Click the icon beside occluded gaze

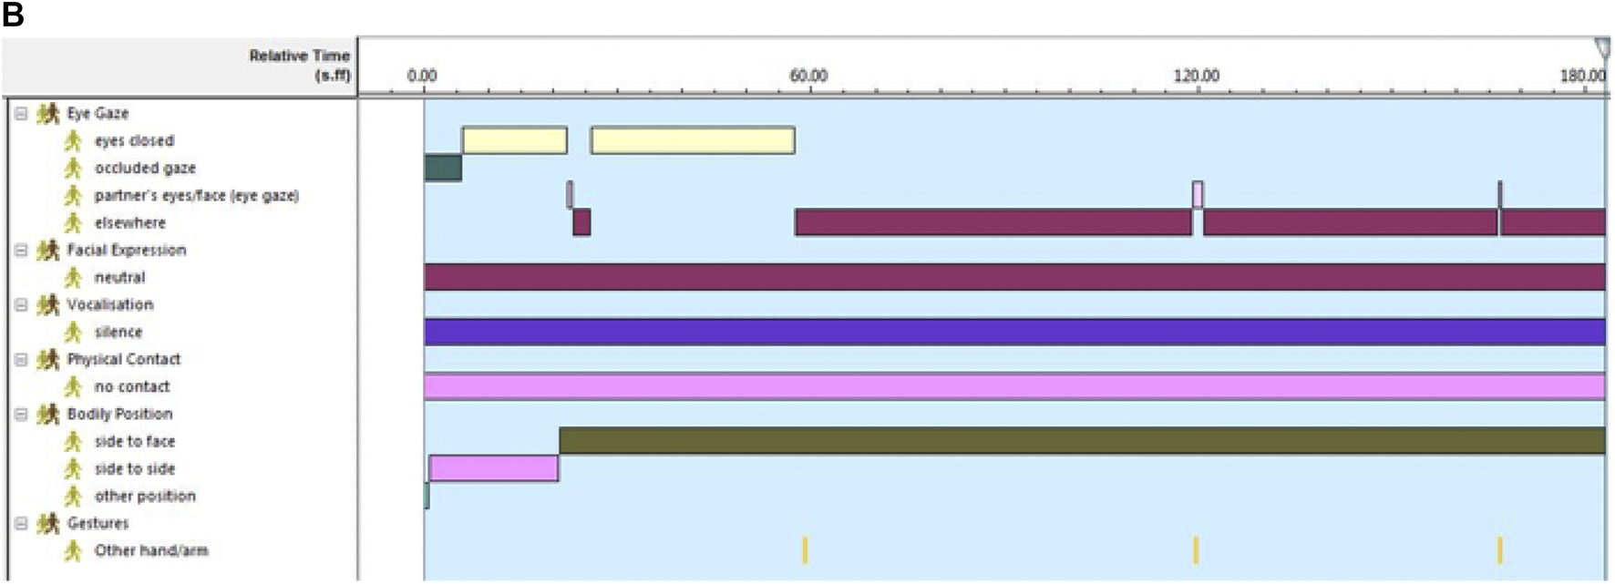74,169
